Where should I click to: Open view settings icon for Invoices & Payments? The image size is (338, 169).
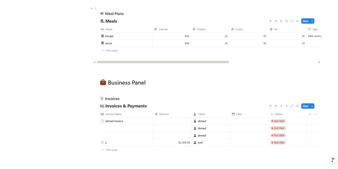[x=297, y=106]
